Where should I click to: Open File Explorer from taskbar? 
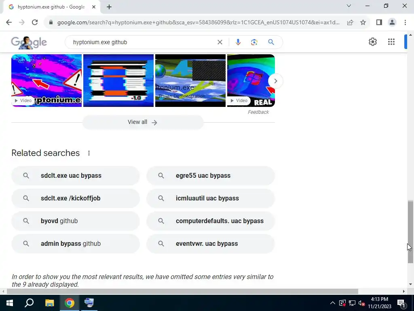[x=49, y=303]
